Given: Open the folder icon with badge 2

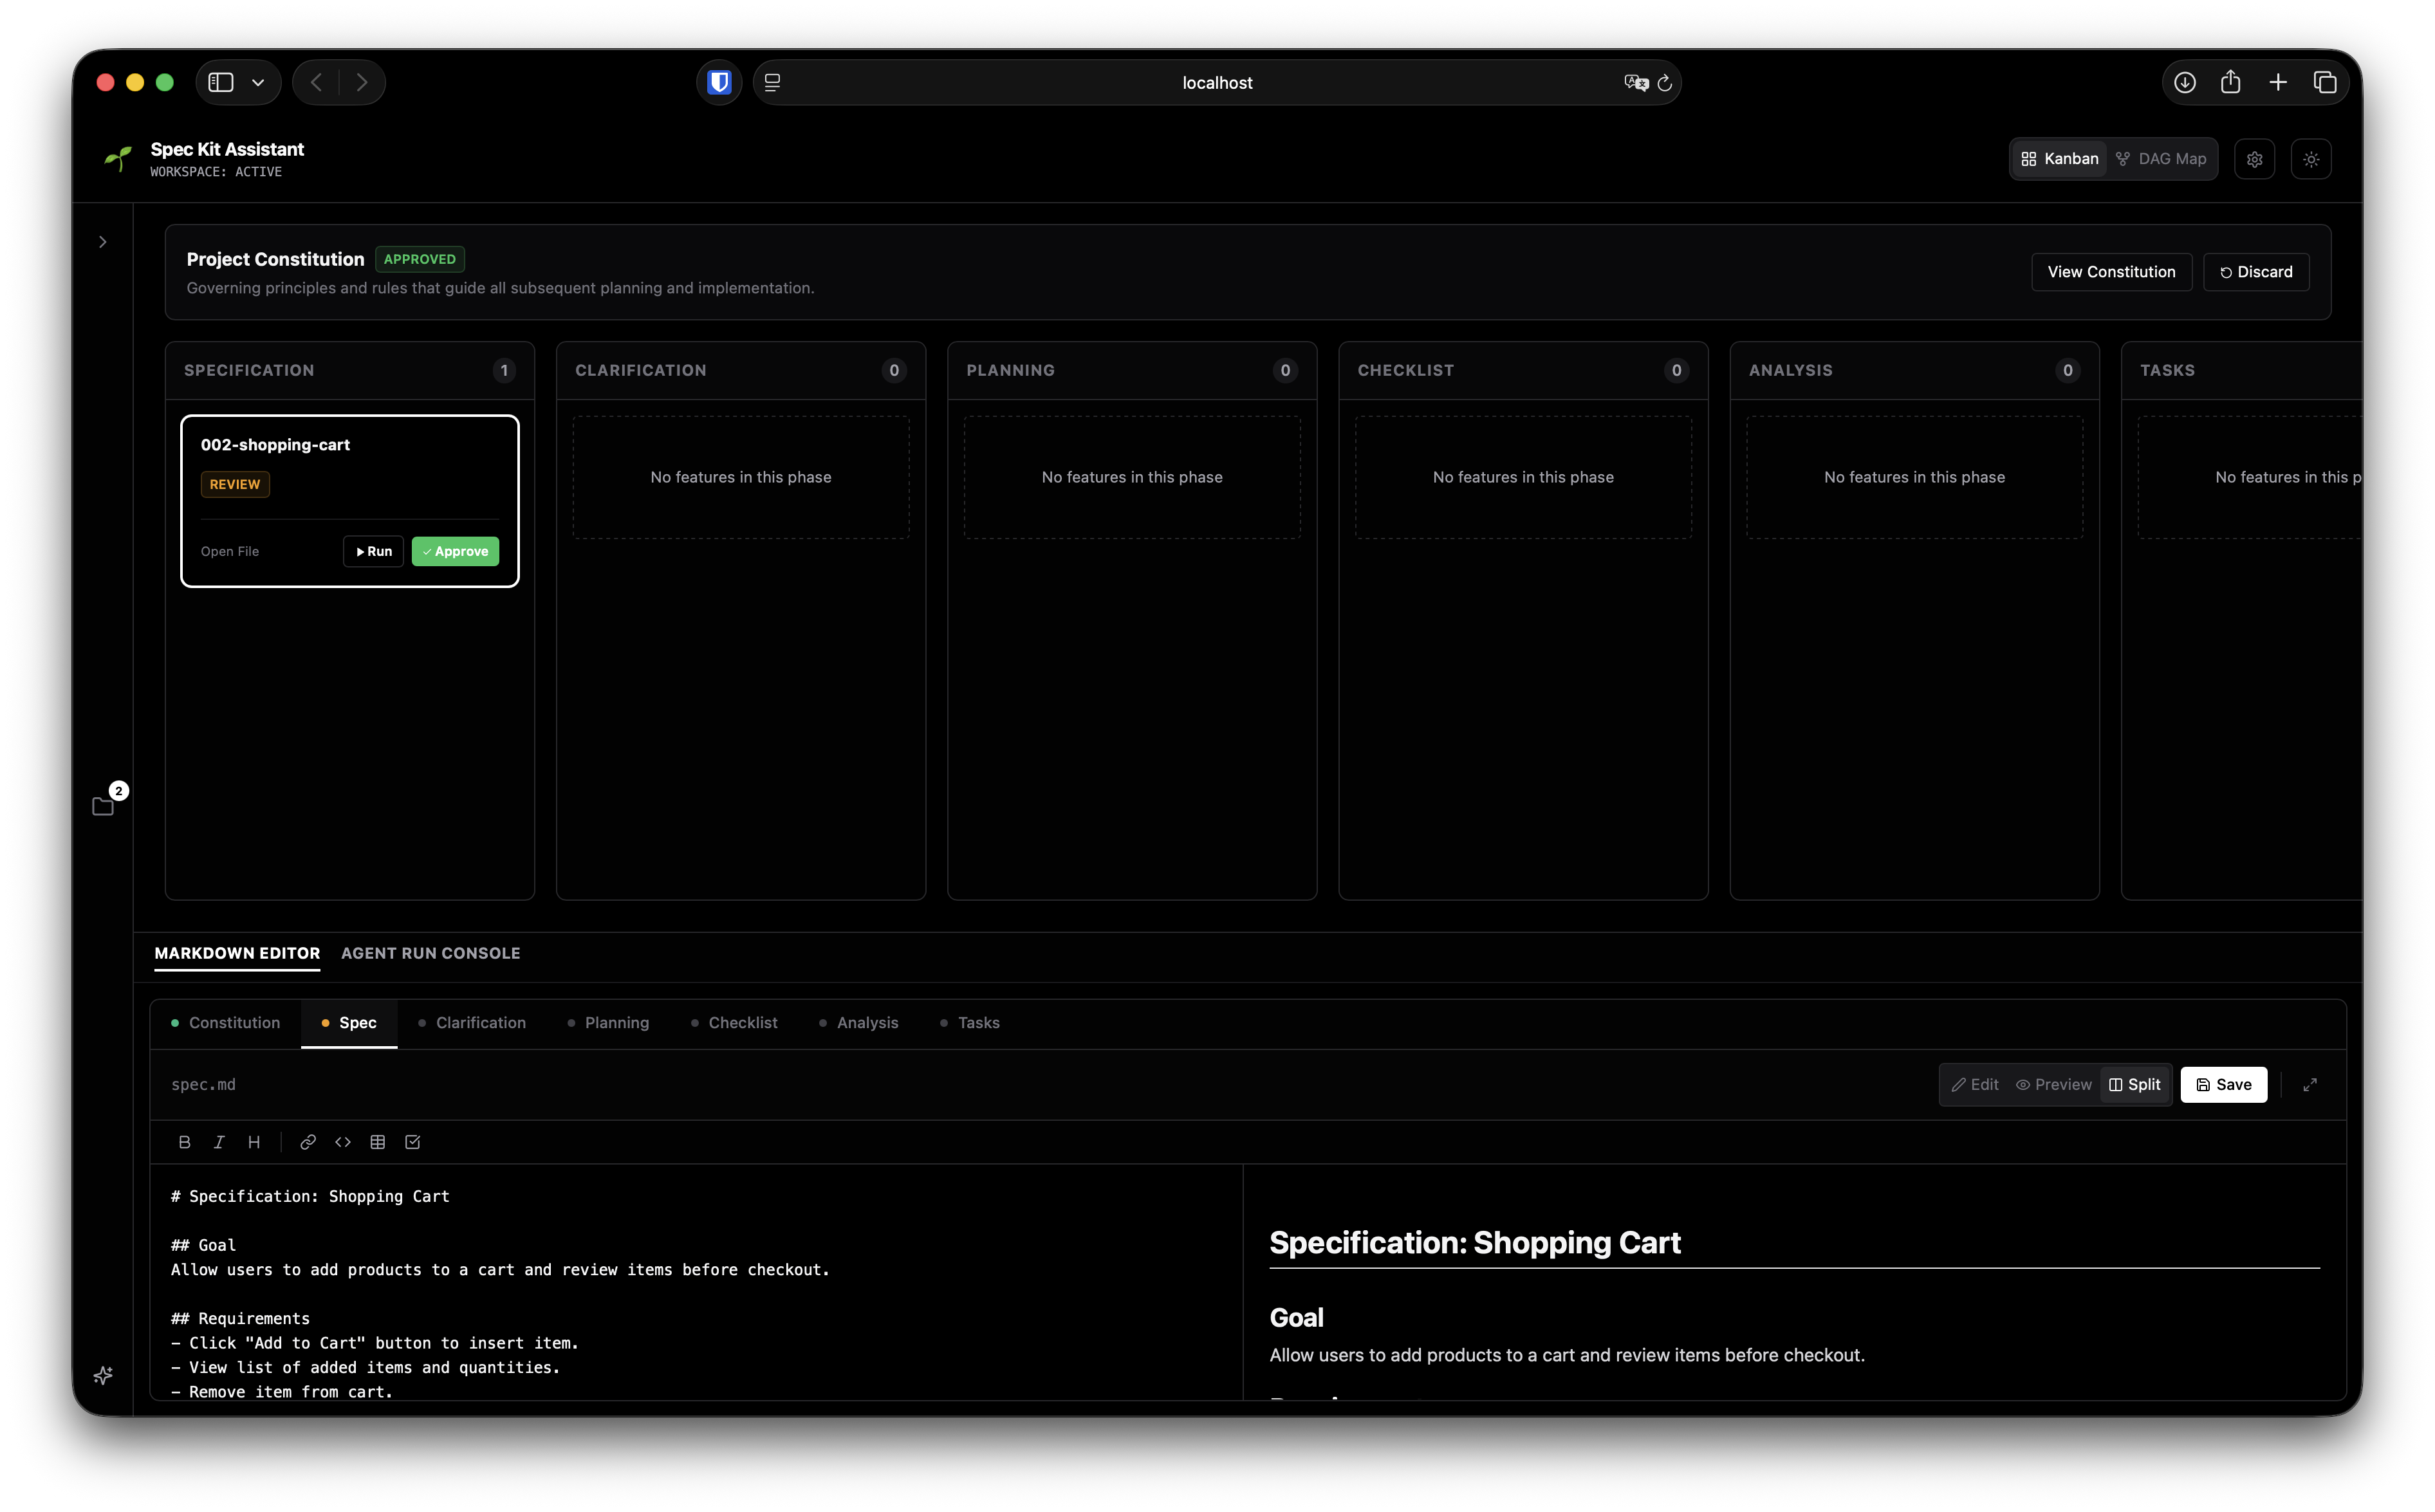Looking at the screenshot, I should pos(103,806).
